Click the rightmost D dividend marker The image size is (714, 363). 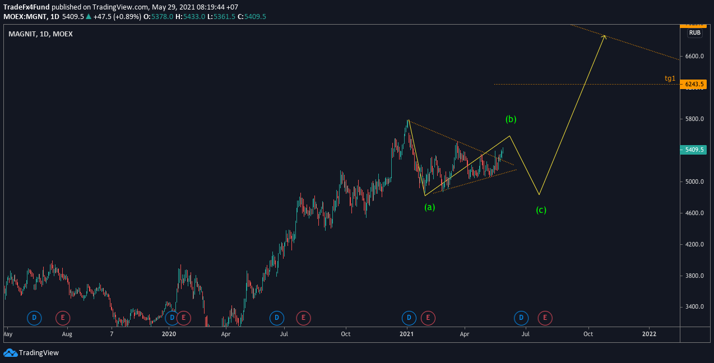tap(521, 318)
